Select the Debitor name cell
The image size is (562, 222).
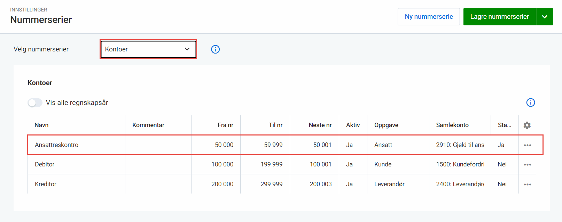(45, 164)
